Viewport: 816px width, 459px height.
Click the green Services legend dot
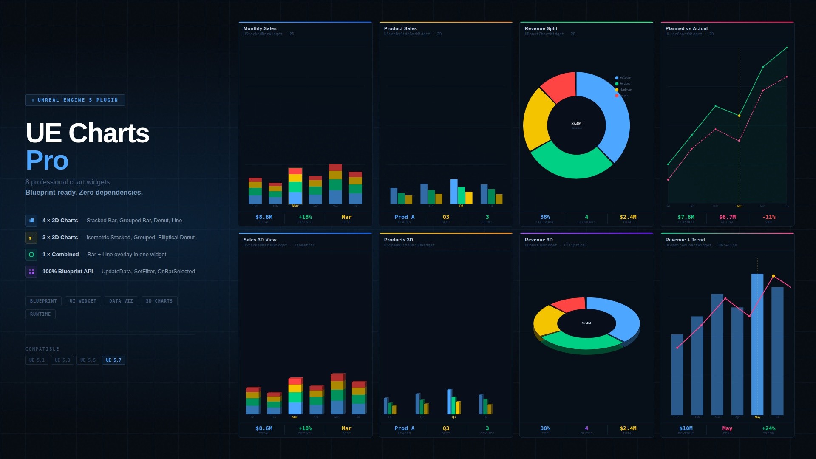coord(617,84)
